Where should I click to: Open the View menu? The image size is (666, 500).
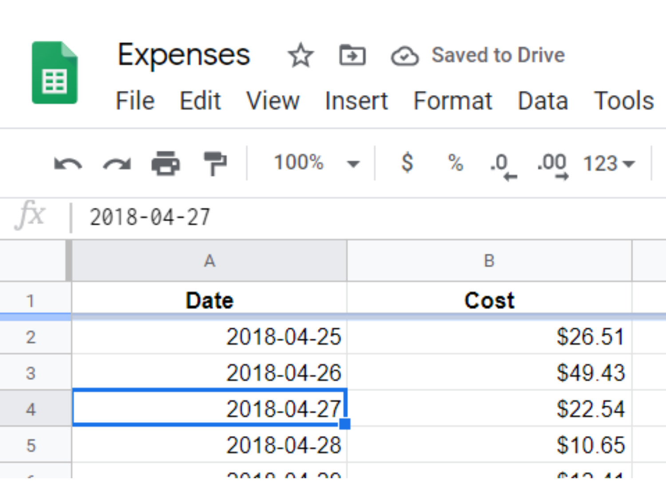point(273,100)
